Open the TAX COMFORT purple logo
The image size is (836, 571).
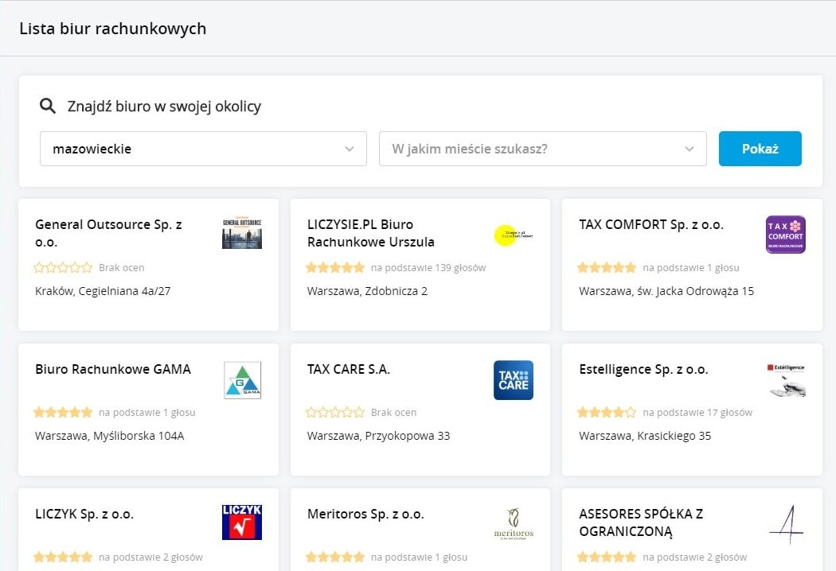pyautogui.click(x=785, y=235)
